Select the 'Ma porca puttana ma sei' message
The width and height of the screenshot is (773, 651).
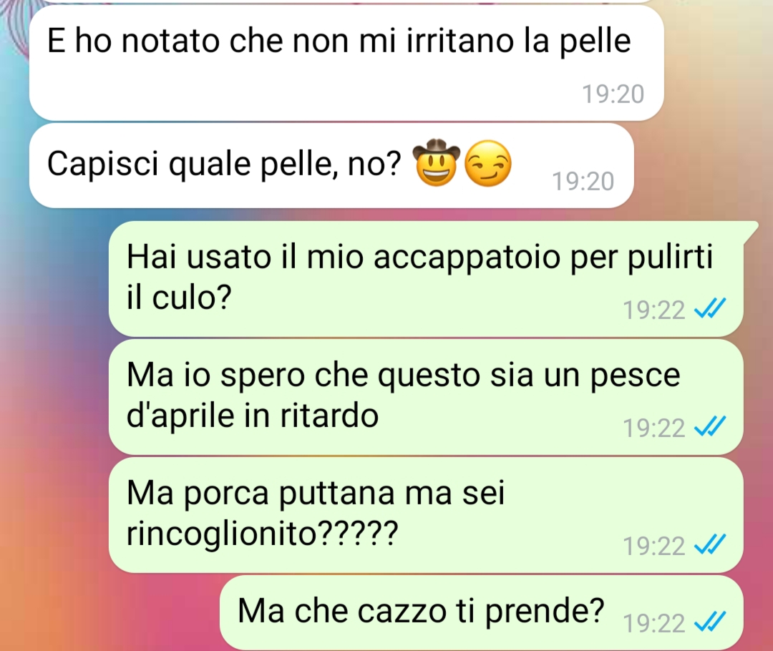426,514
